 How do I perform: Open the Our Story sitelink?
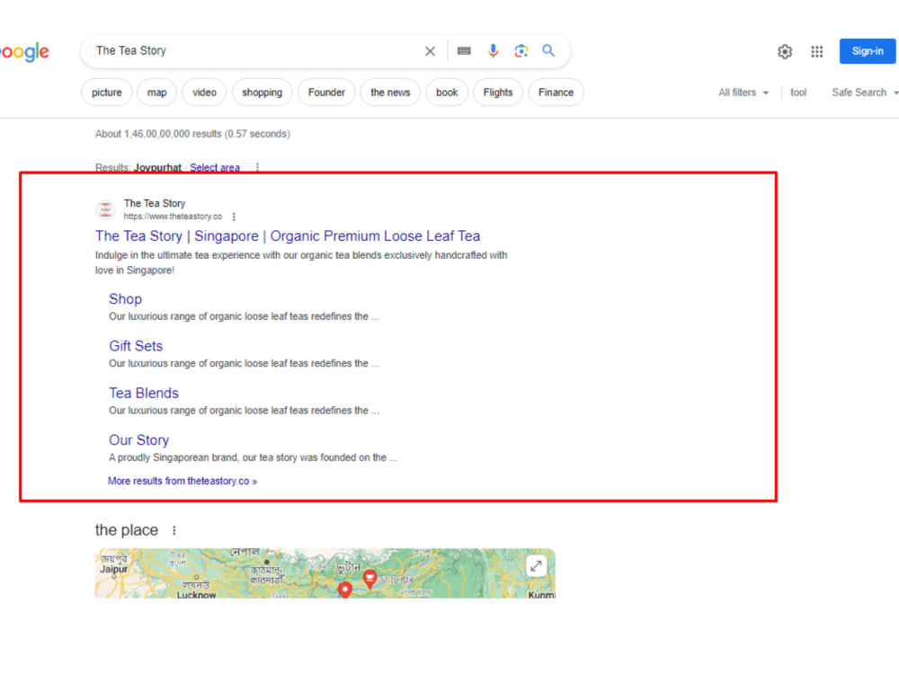click(x=138, y=439)
